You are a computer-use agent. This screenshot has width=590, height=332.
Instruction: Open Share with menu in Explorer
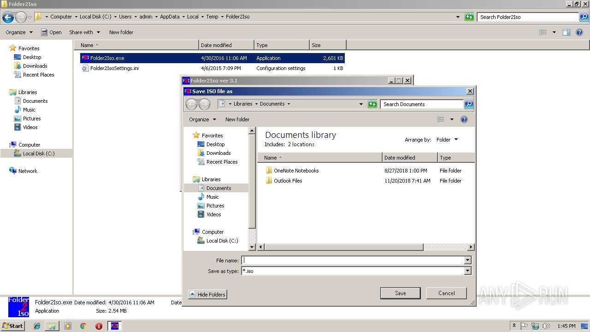coord(84,32)
